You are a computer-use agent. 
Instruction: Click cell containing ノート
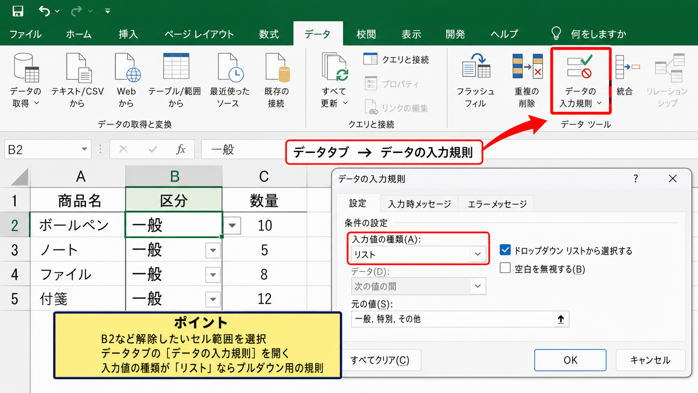78,250
